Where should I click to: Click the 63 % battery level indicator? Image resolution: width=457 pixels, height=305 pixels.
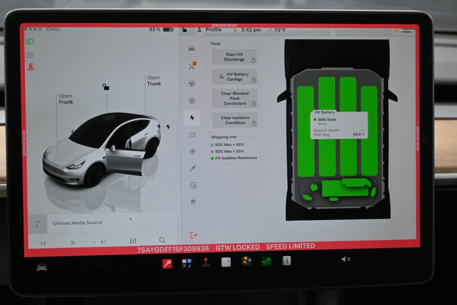pyautogui.click(x=161, y=29)
